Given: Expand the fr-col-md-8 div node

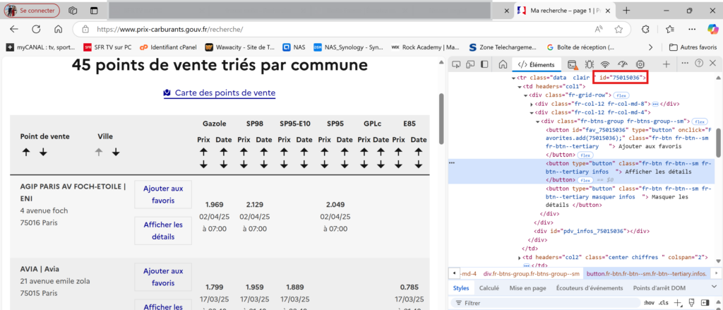Looking at the screenshot, I should pos(532,104).
